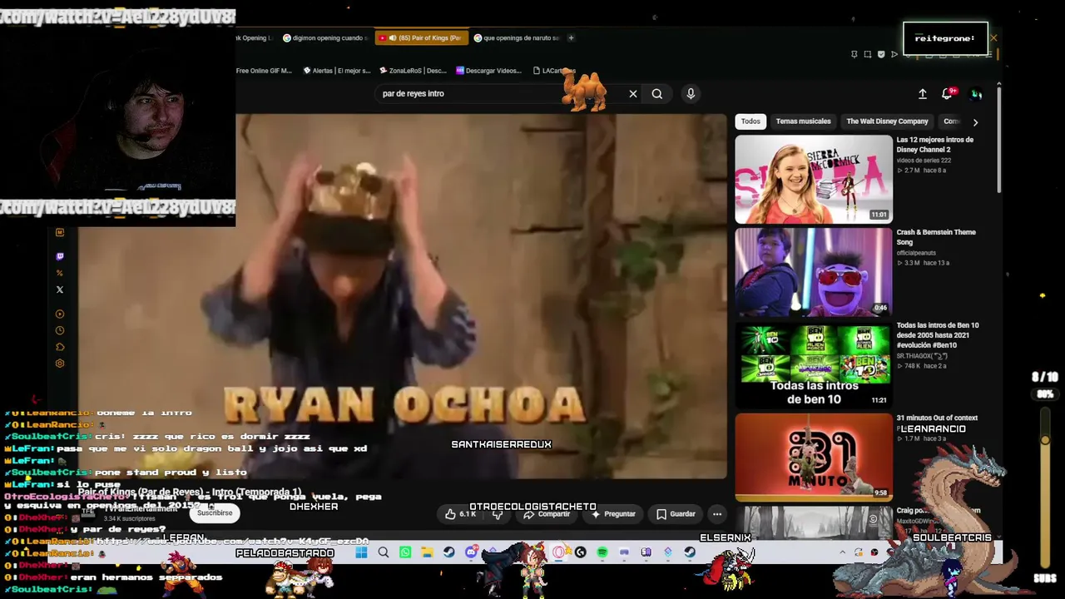
Task: Open the history clock icon in browser sidebar
Action: click(x=60, y=330)
